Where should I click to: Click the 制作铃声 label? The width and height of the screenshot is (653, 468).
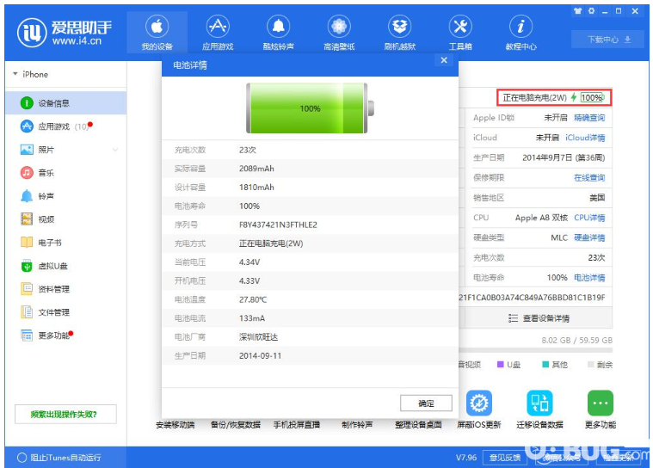click(357, 425)
